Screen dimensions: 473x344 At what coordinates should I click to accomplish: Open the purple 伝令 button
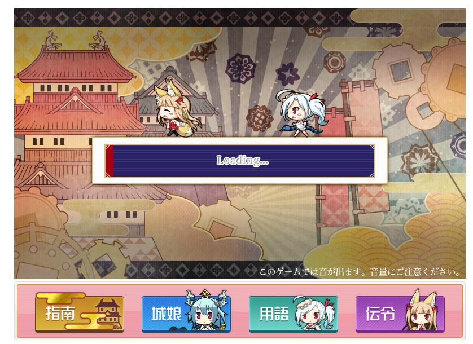point(400,314)
